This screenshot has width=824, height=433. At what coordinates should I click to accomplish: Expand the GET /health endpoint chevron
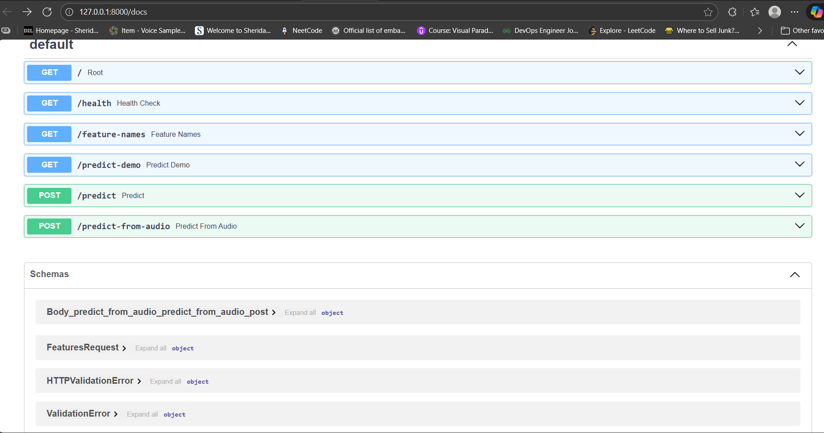[x=800, y=103]
